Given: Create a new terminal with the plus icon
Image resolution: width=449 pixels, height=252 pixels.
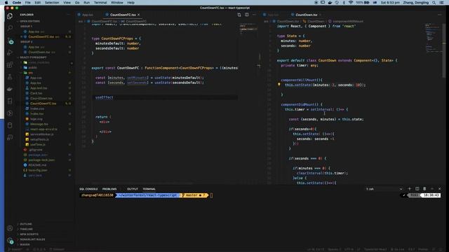Looking at the screenshot, I should 409,189.
